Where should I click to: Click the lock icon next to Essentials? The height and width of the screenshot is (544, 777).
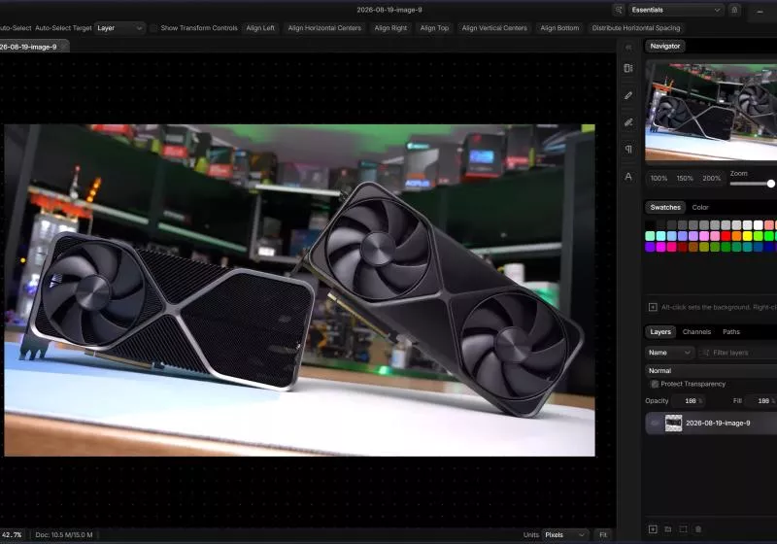click(734, 10)
